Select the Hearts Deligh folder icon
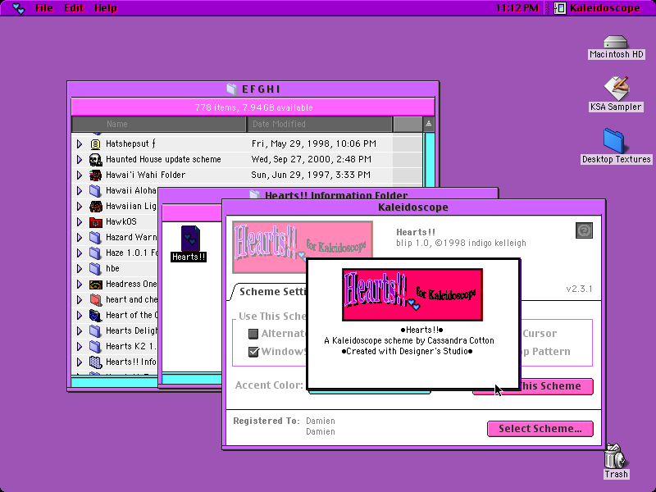The image size is (656, 492). pos(95,331)
